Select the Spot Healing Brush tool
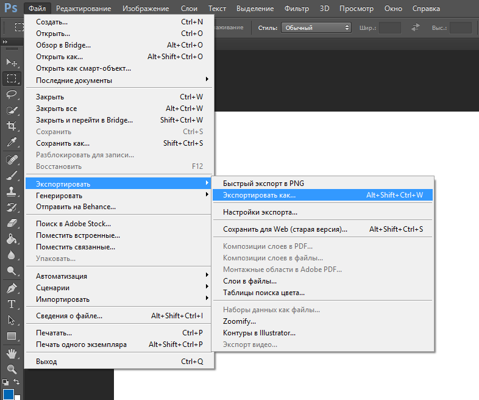The width and height of the screenshot is (479, 400). pos(12,160)
